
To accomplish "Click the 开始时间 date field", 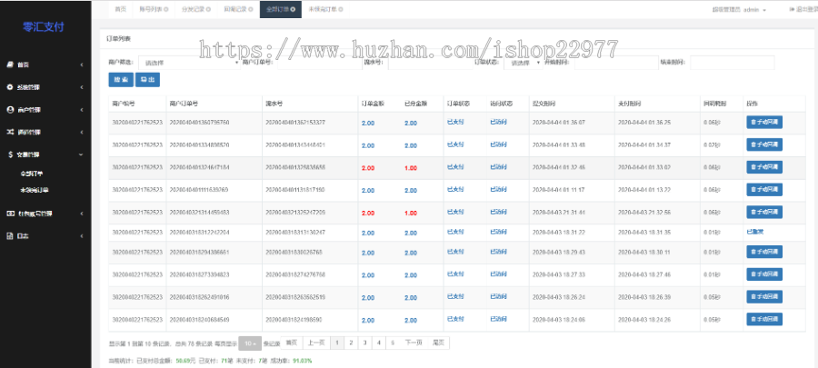I will click(x=616, y=63).
